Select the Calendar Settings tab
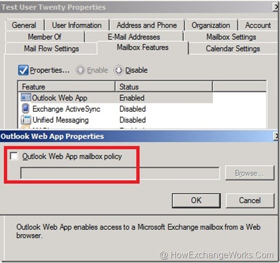Viewport: 280px width, 263px height. (233, 48)
